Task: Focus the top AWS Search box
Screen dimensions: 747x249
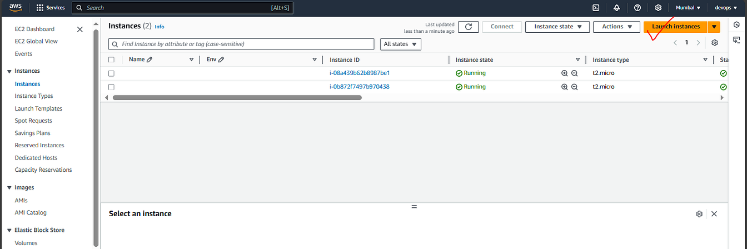Action: point(183,8)
